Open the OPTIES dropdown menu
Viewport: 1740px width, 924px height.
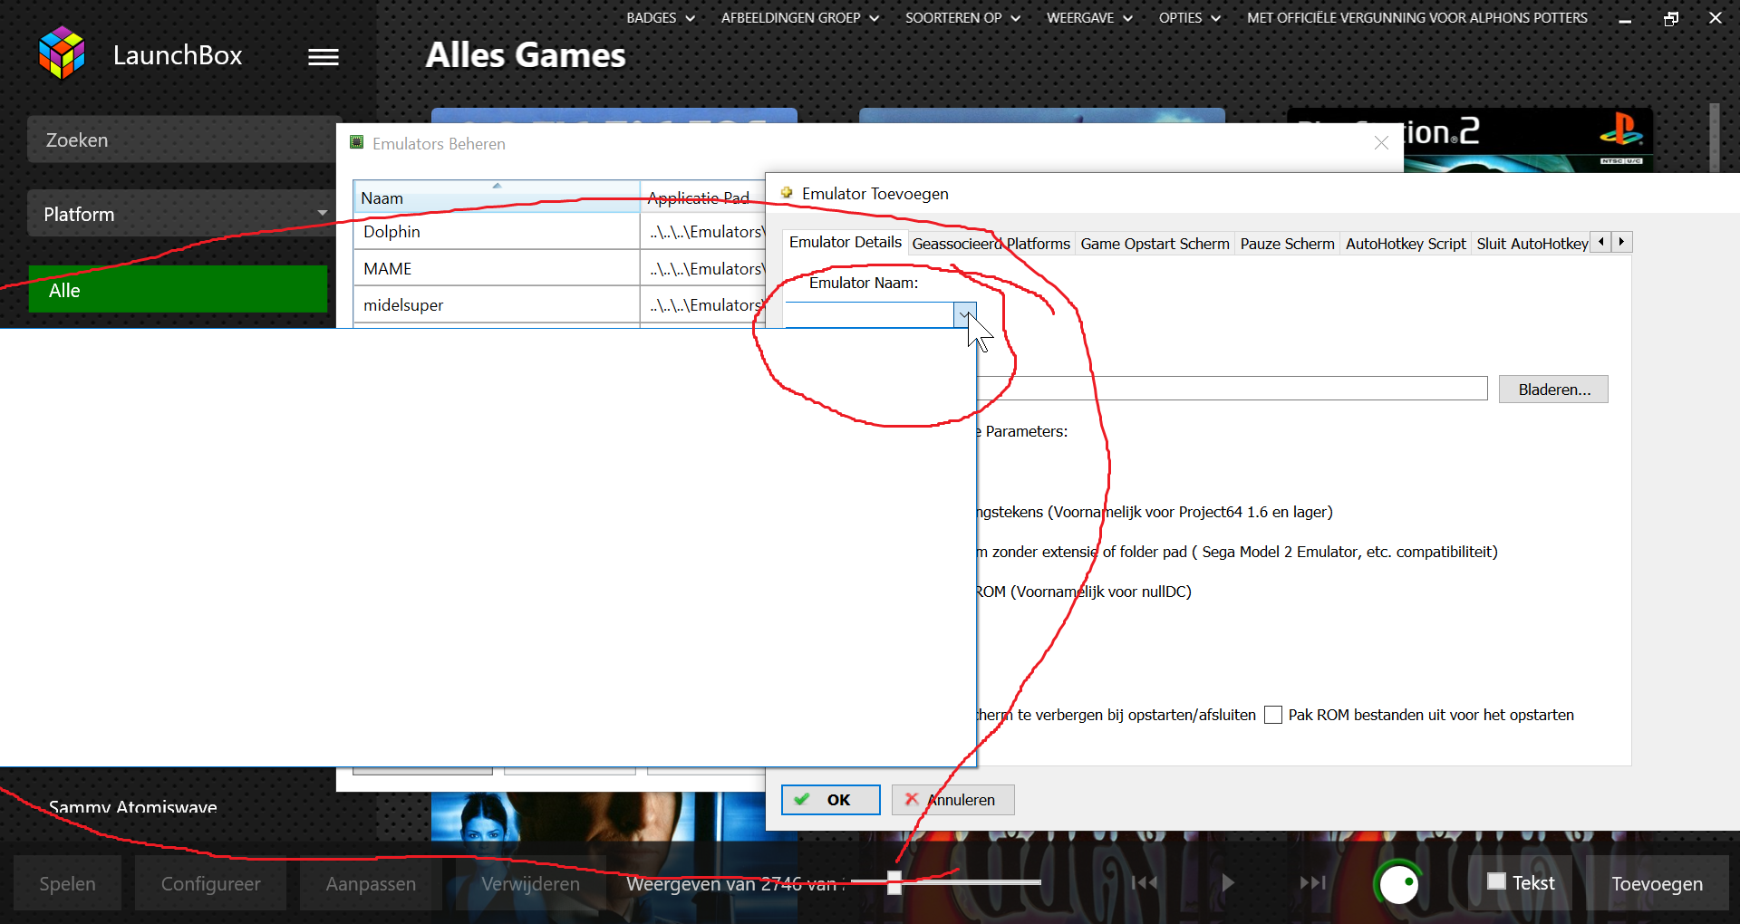pos(1189,18)
